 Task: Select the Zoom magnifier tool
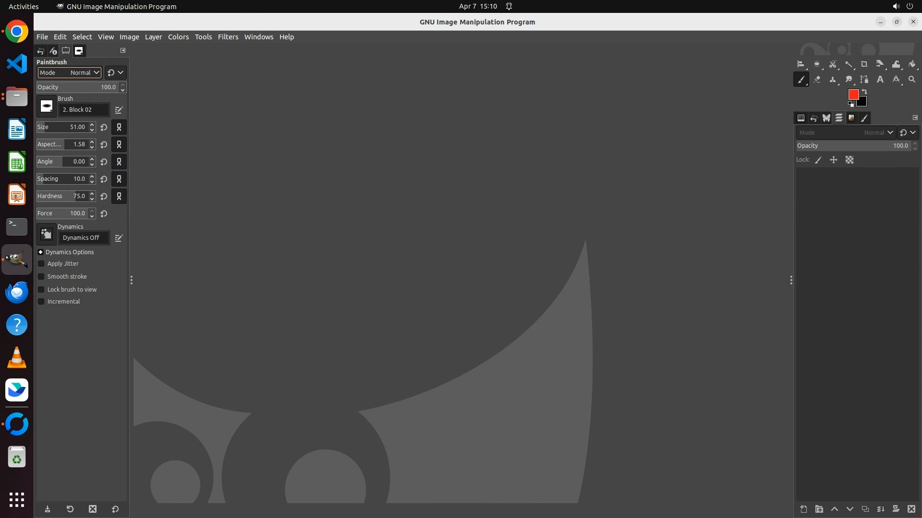point(911,80)
